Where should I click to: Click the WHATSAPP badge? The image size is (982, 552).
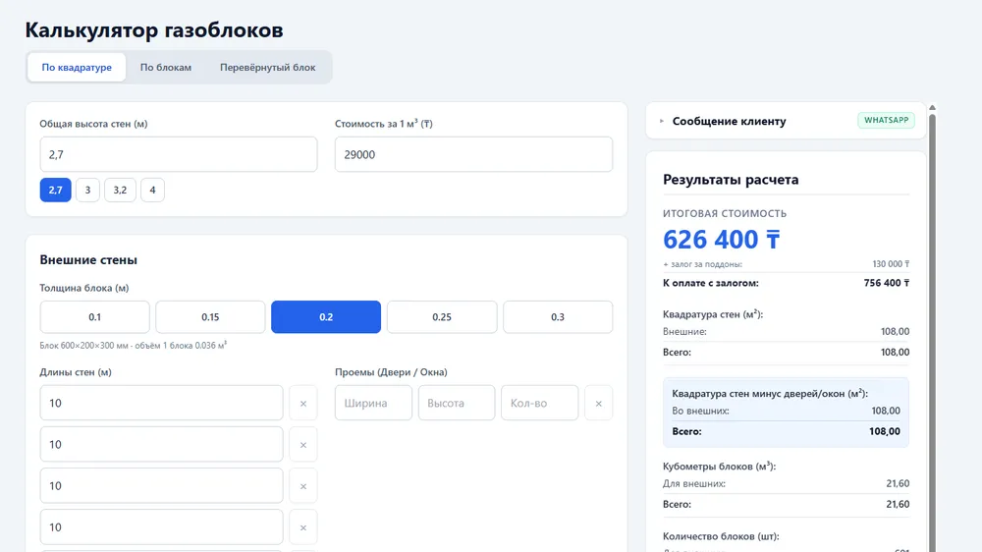(x=886, y=120)
